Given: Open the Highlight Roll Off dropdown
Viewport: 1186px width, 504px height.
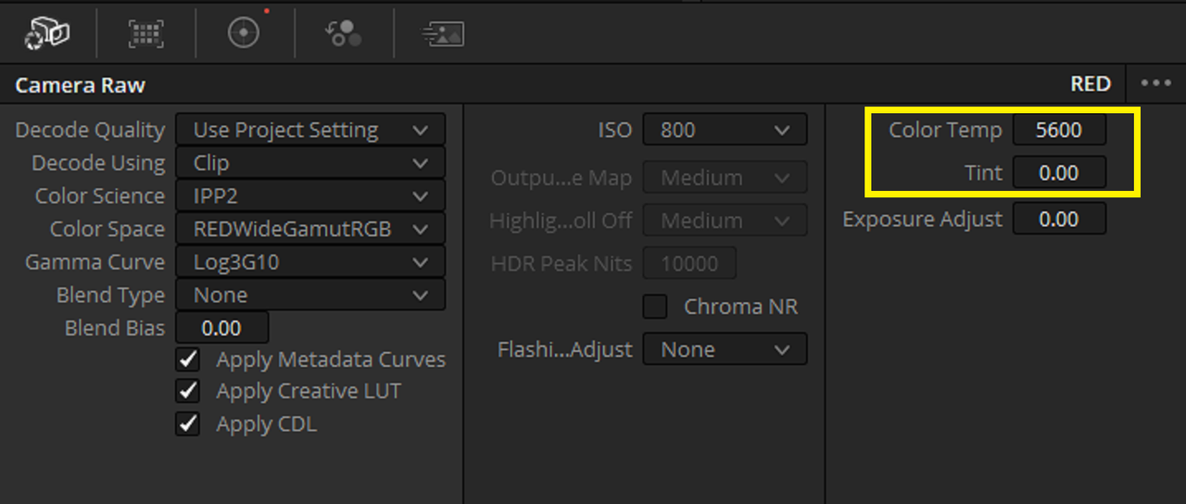Looking at the screenshot, I should click(725, 220).
